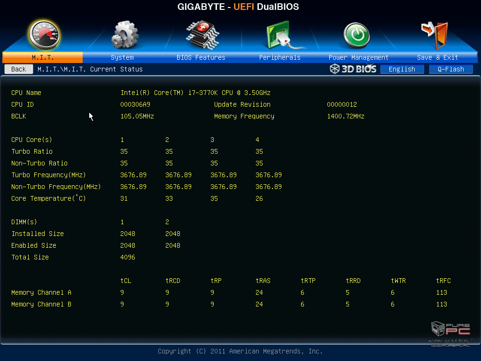Screen dimensions: 481x361
Task: Switch to the System tab label
Action: [122, 57]
